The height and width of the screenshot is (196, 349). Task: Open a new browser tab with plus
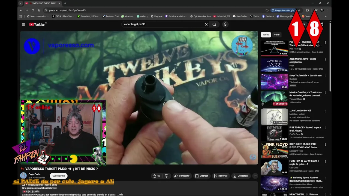(65, 3)
